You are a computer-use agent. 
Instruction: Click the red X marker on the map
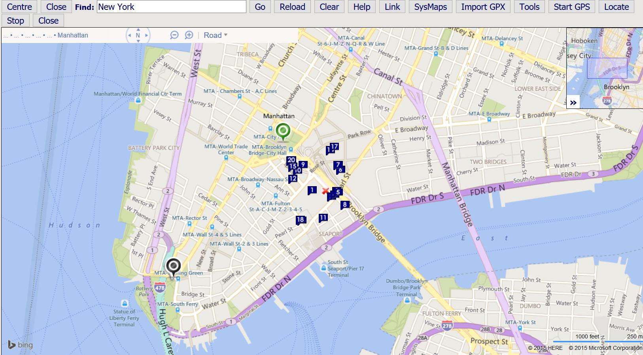[325, 191]
